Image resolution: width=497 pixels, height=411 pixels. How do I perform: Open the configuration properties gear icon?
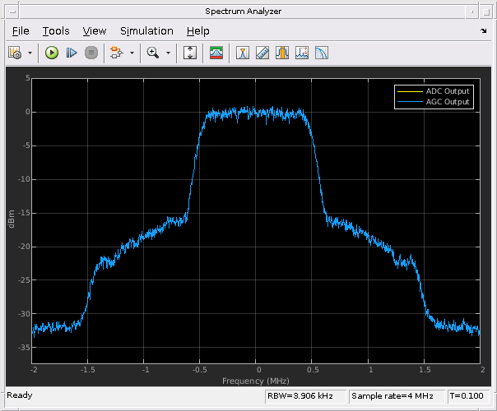tap(15, 53)
